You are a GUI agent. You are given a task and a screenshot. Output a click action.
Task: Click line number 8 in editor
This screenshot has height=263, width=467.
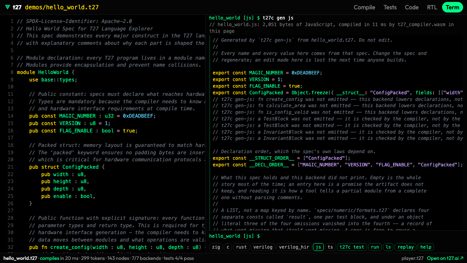coord(12,72)
